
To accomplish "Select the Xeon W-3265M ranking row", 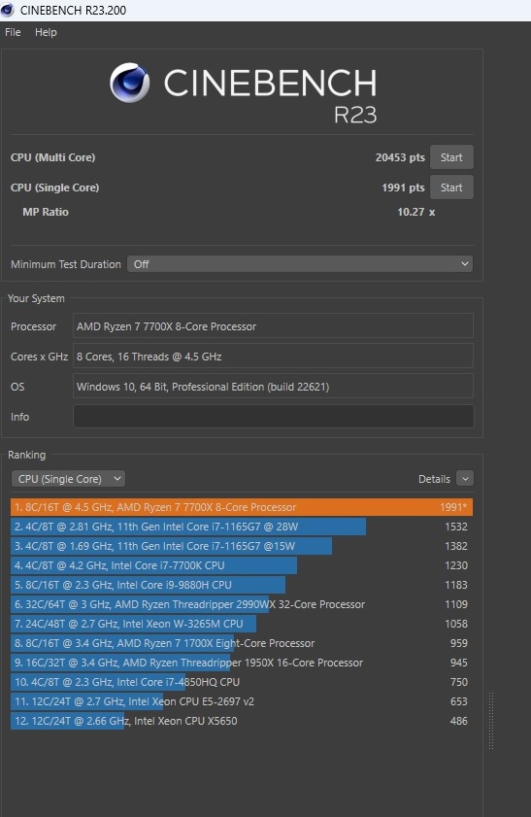I will coord(242,624).
